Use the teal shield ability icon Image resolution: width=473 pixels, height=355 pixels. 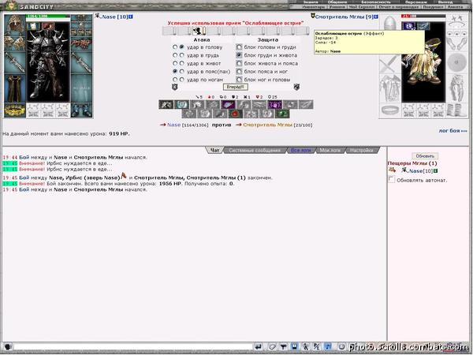pos(181,104)
